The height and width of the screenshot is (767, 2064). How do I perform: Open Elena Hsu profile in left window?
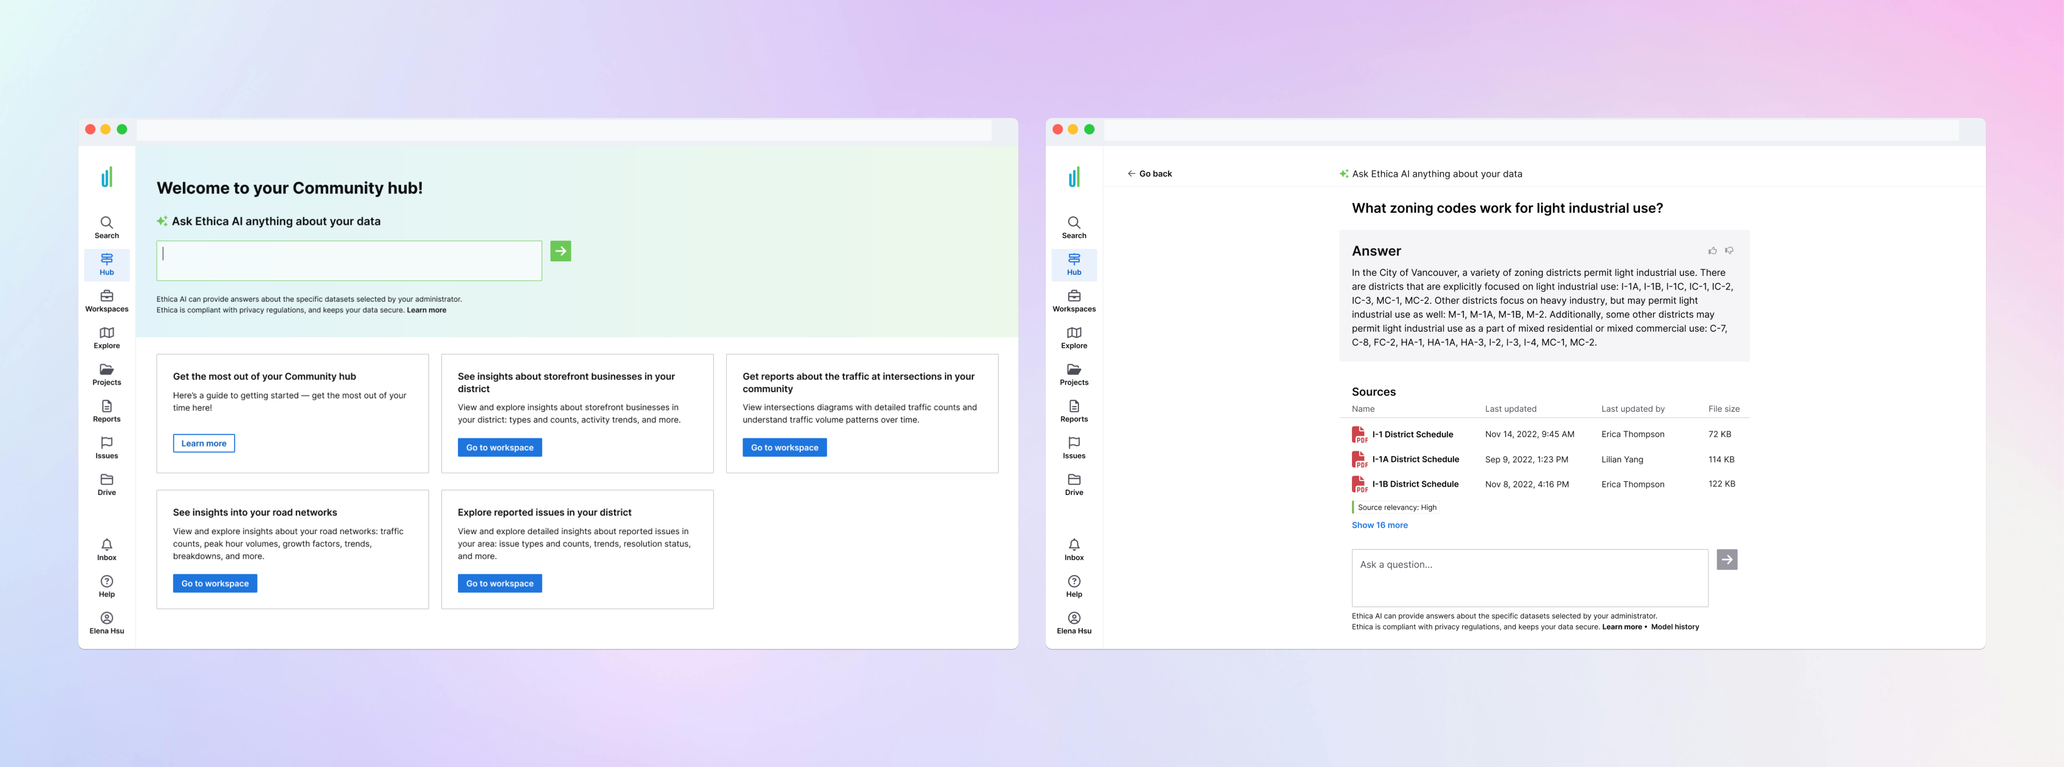click(107, 624)
